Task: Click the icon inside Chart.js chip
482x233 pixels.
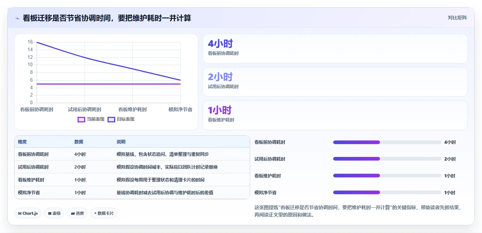Action: tap(20, 214)
